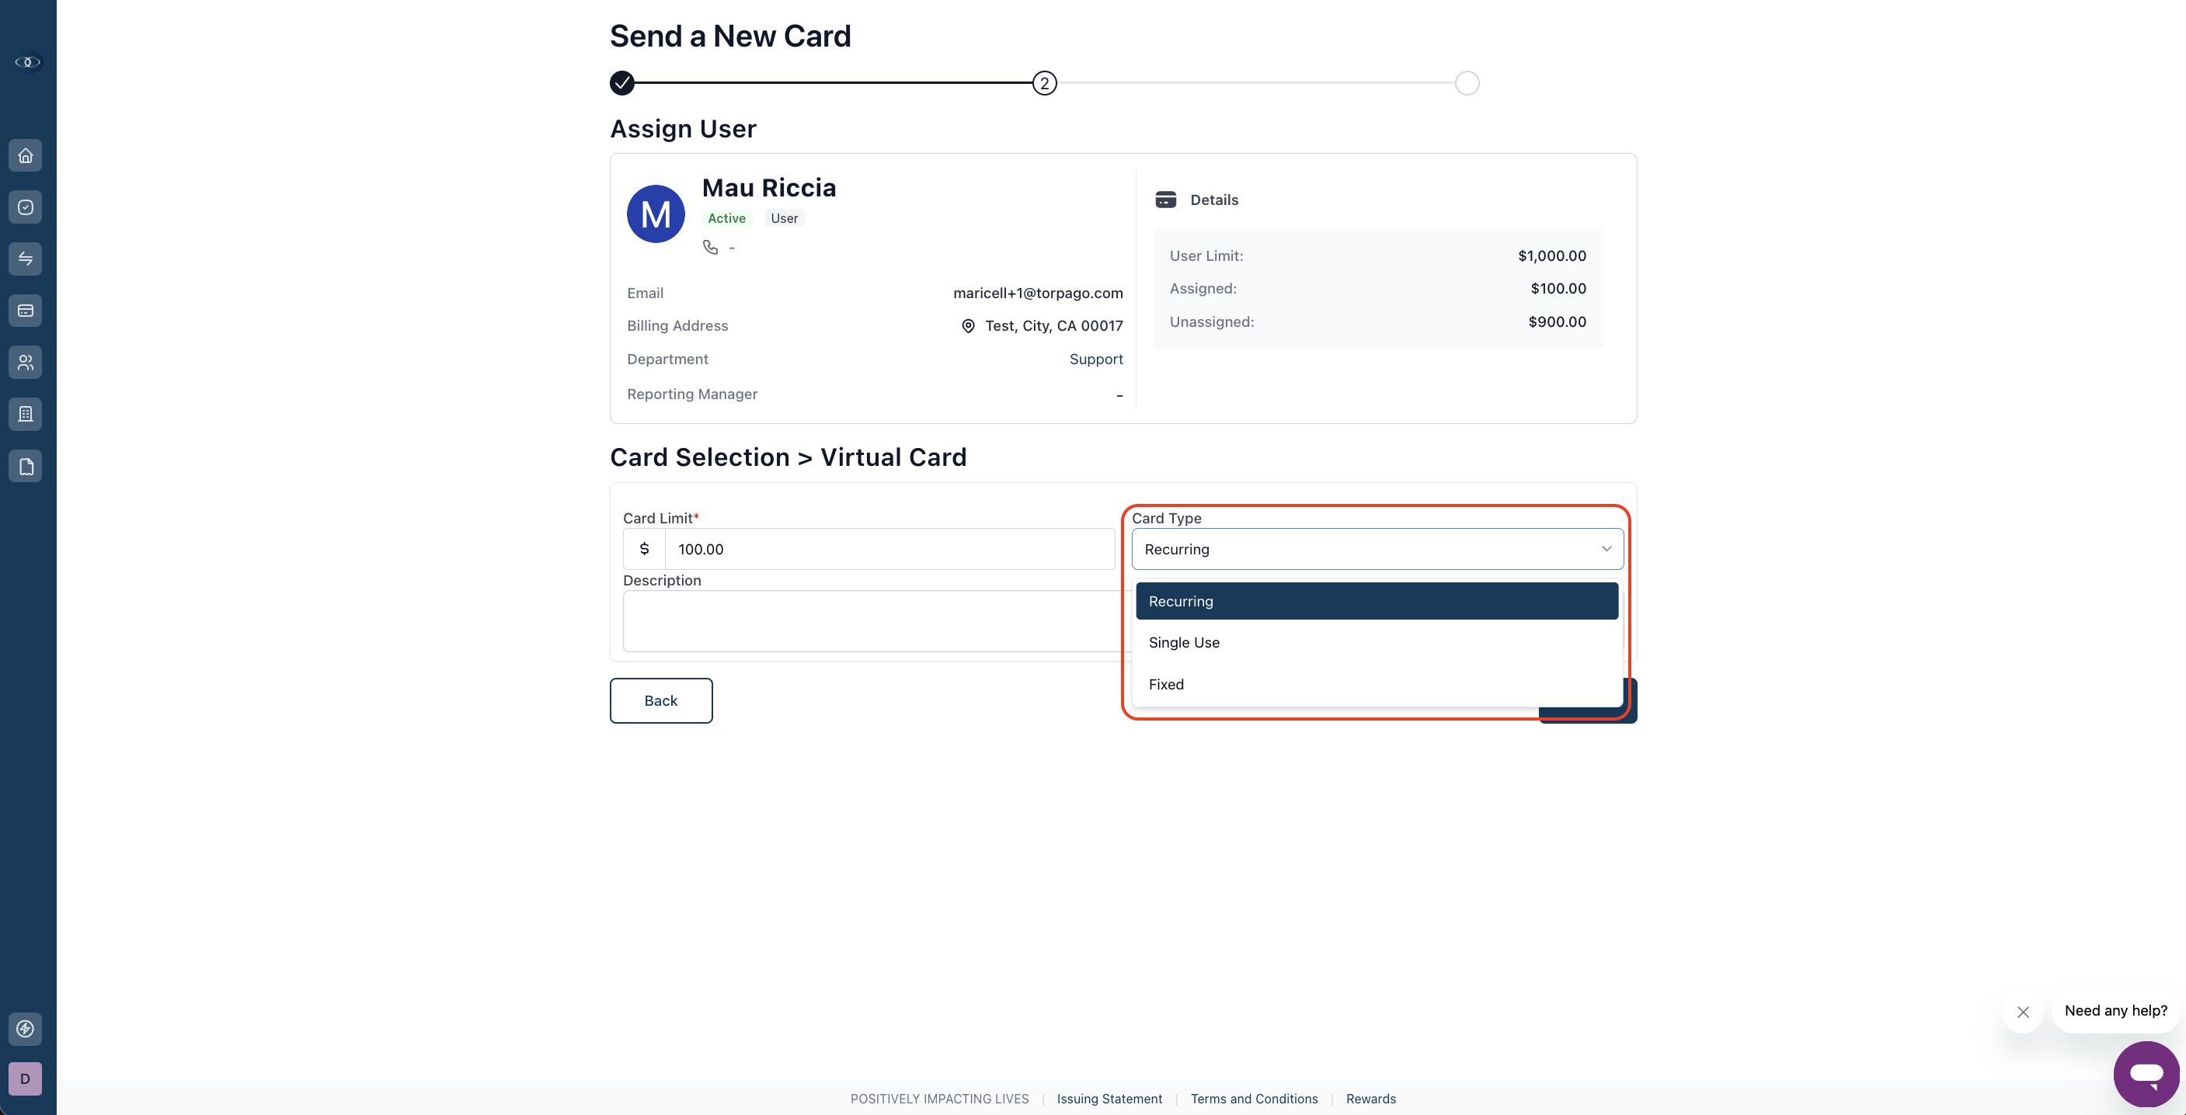Open the Terms and Conditions link
This screenshot has height=1115, width=2186.
pos(1253,1099)
